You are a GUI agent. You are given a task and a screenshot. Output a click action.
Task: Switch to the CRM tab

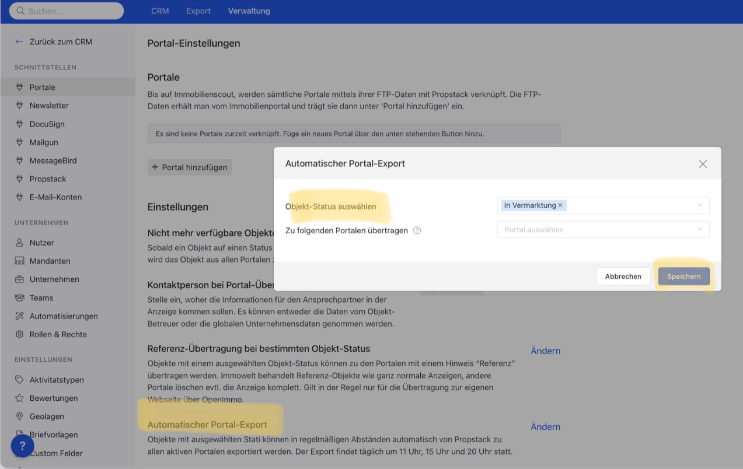160,11
